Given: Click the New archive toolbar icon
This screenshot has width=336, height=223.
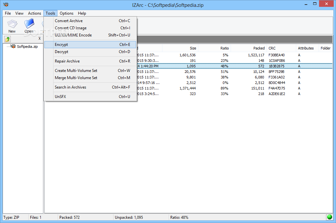Looking at the screenshot, I should point(12,26).
